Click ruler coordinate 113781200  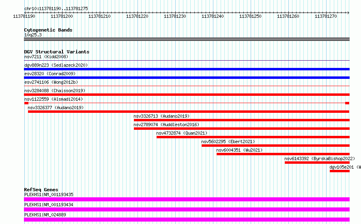[62, 16]
